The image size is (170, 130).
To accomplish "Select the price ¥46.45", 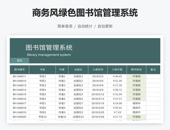I will pos(117,76).
